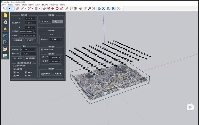Viewport: 199px width, 125px height.
Task: Toggle the 点击更新 checkbox
Action: click(x=14, y=69)
